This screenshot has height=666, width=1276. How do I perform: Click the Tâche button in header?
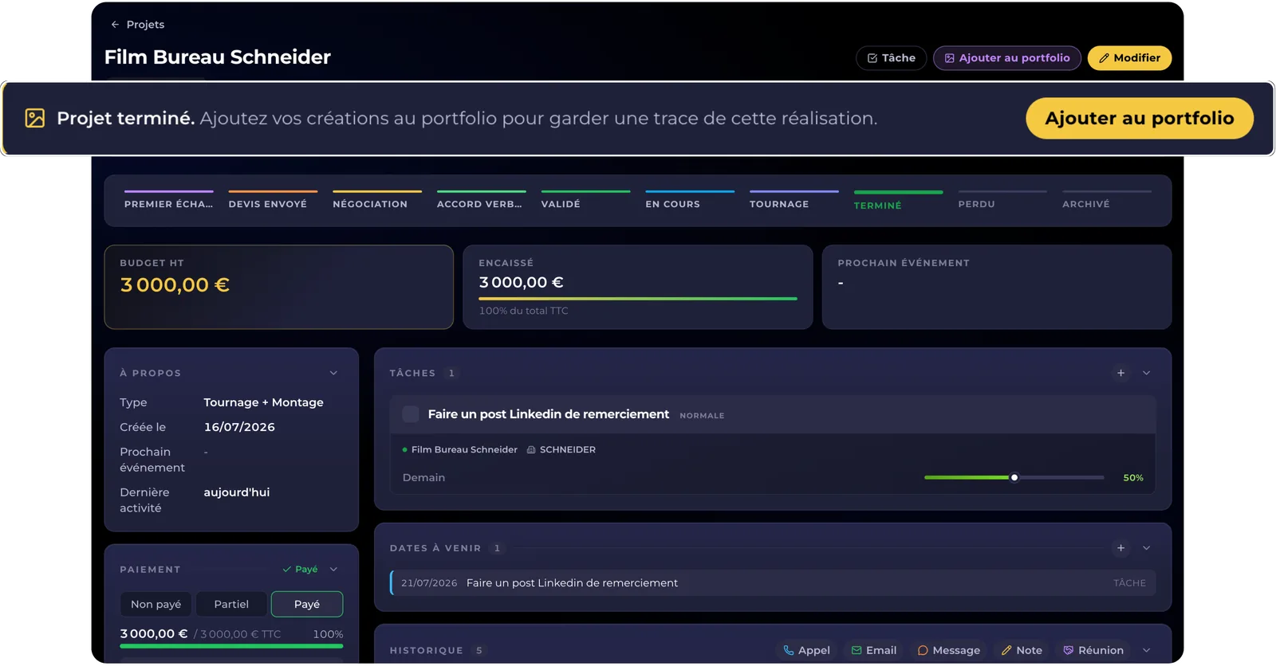click(x=891, y=58)
